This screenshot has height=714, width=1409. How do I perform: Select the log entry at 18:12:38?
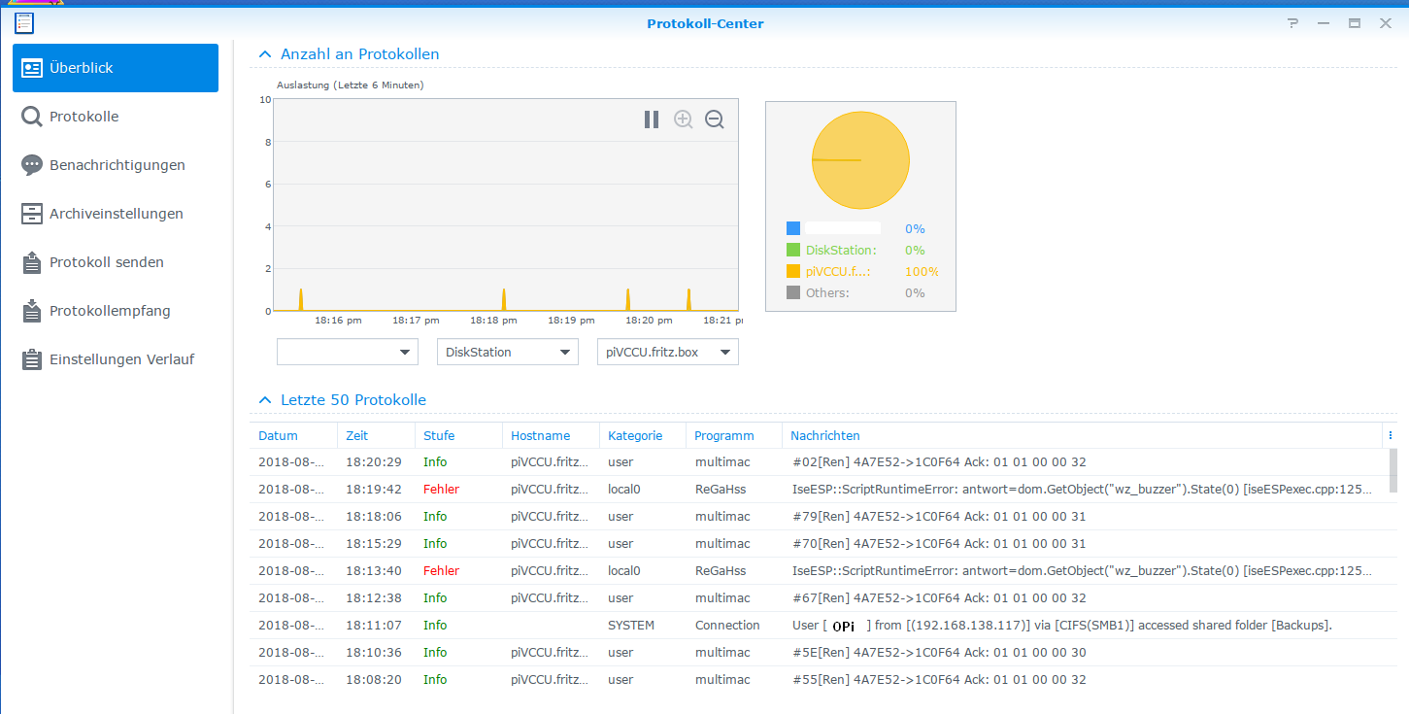click(x=819, y=598)
